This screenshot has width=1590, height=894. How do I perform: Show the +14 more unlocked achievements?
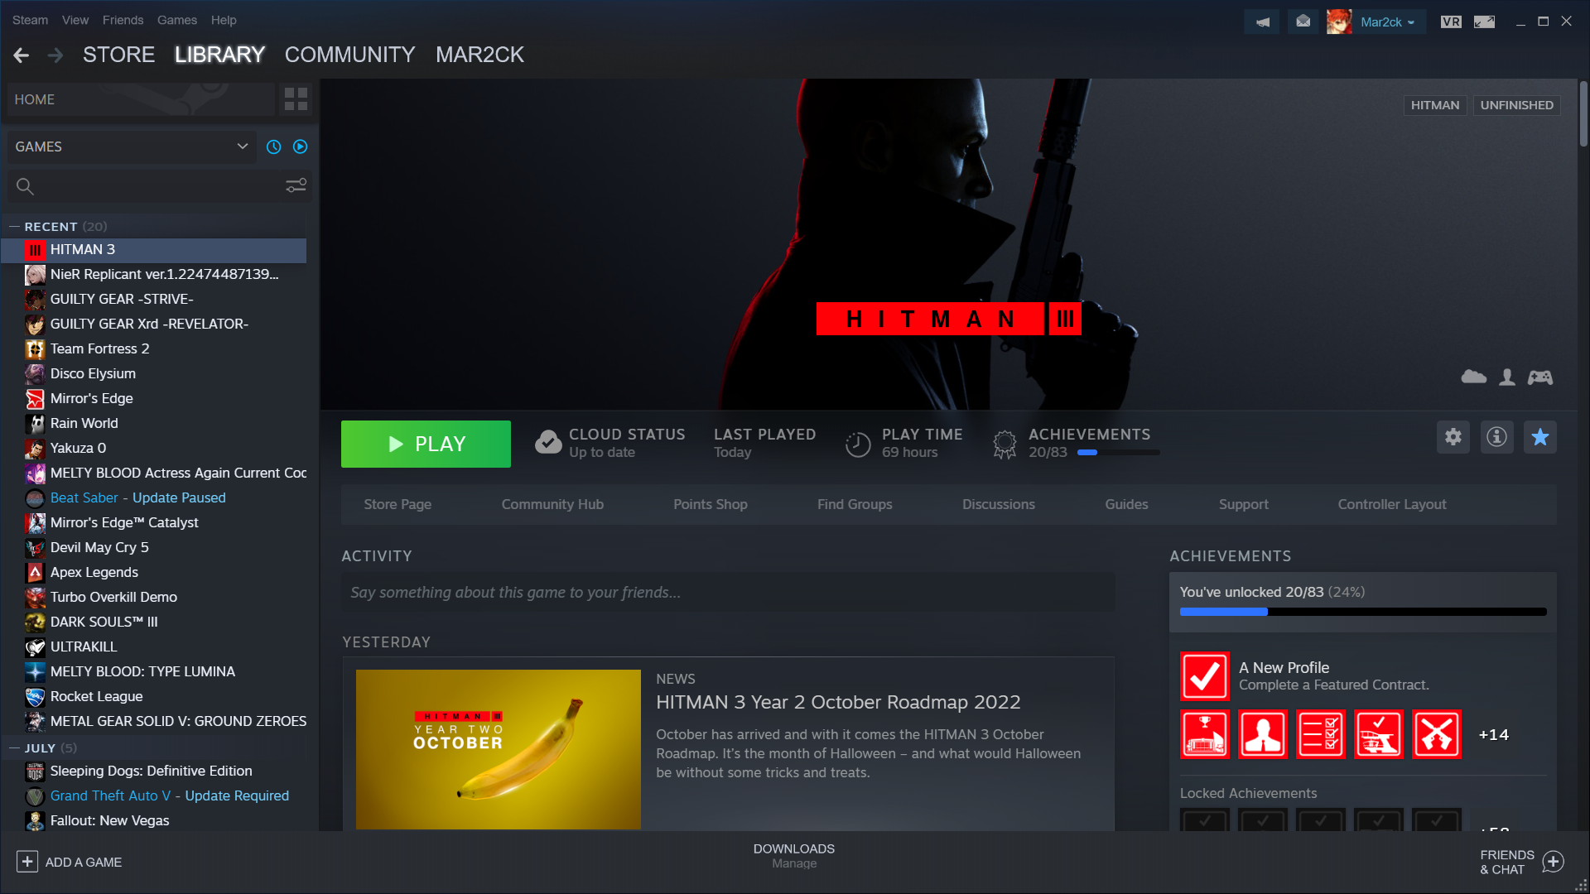[x=1494, y=734]
